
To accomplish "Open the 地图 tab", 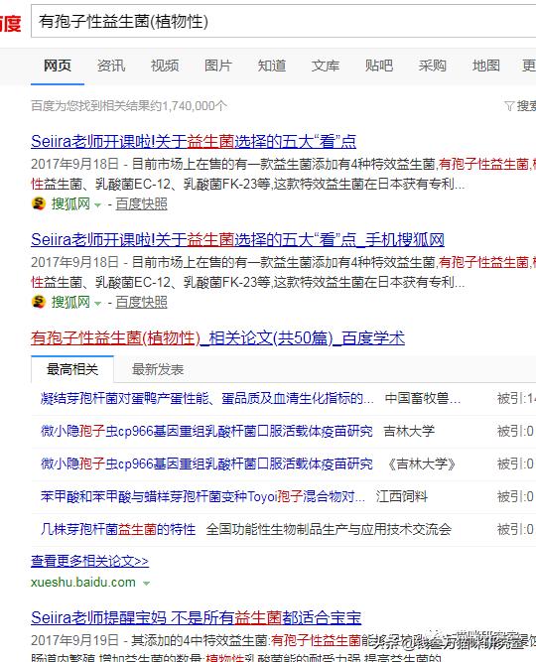I will pos(486,66).
